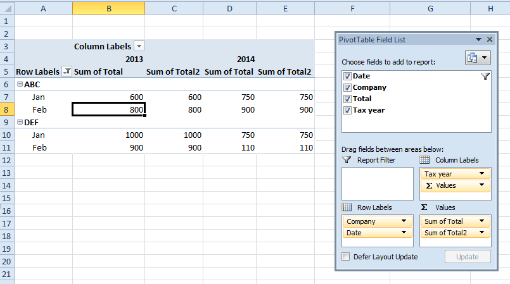The width and height of the screenshot is (510, 284).
Task: Open the Company field dropdown in Row Labels
Action: (404, 221)
